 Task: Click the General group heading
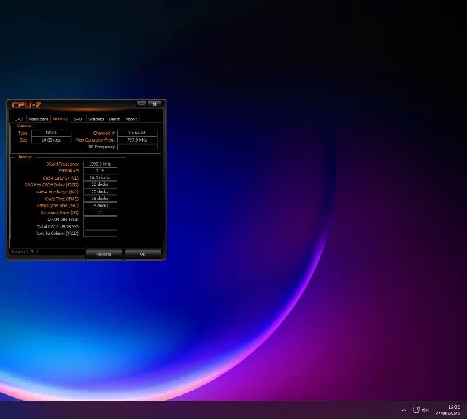tap(24, 126)
